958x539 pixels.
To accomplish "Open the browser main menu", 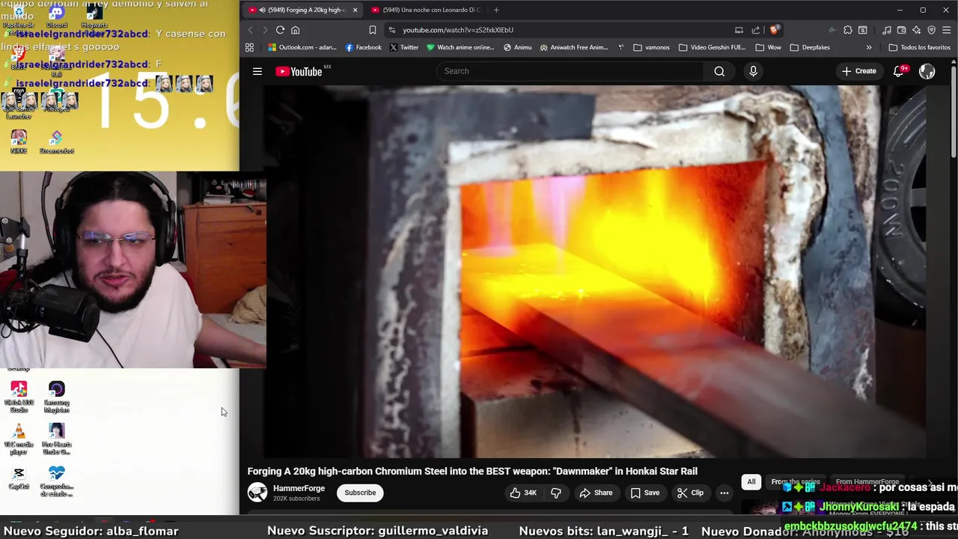I will pyautogui.click(x=946, y=30).
